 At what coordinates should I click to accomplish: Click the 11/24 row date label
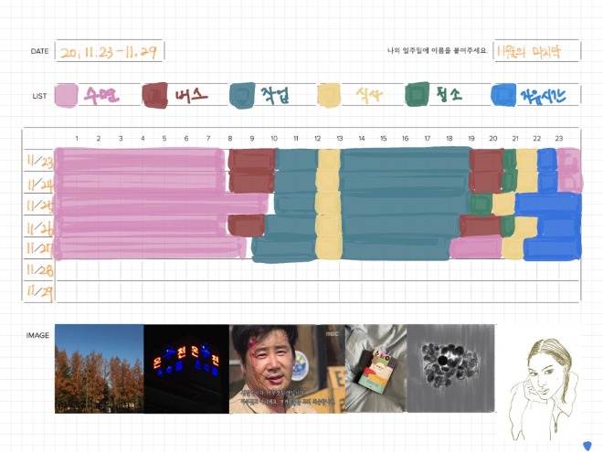pyautogui.click(x=39, y=184)
